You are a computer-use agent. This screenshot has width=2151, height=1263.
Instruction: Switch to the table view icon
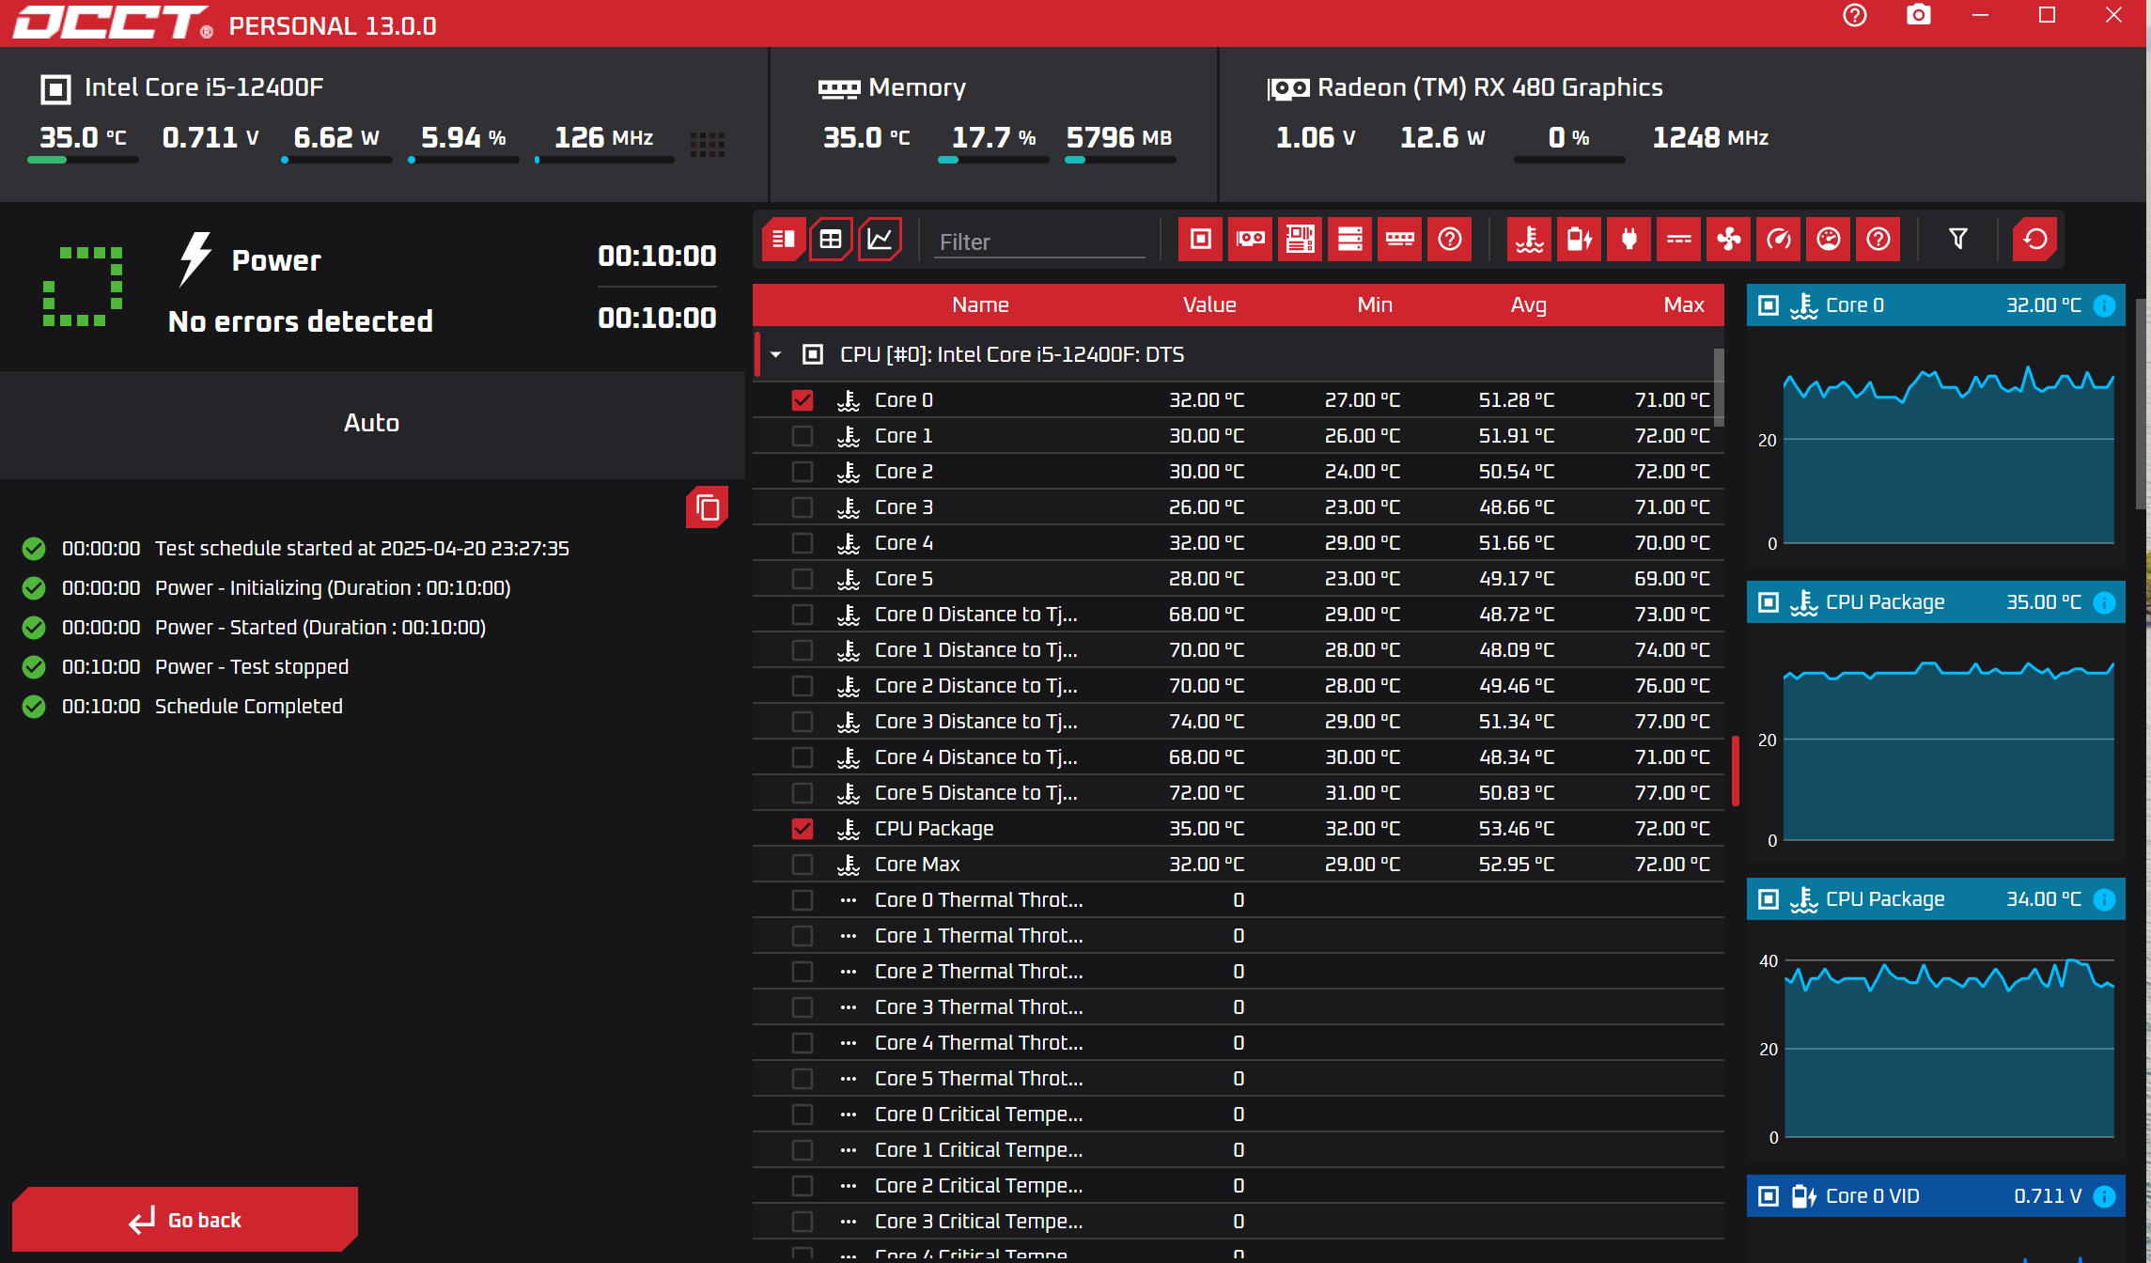(x=831, y=239)
